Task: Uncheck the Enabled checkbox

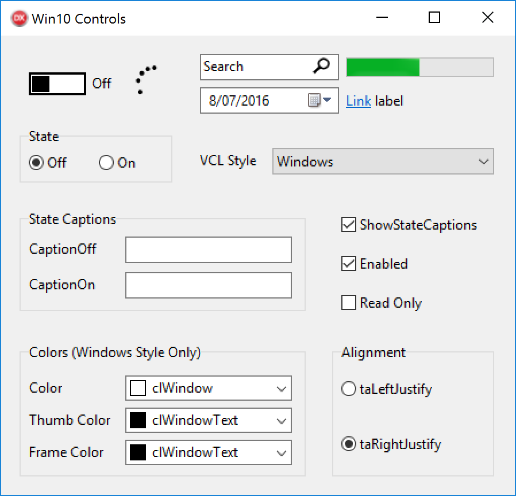Action: pyautogui.click(x=349, y=264)
